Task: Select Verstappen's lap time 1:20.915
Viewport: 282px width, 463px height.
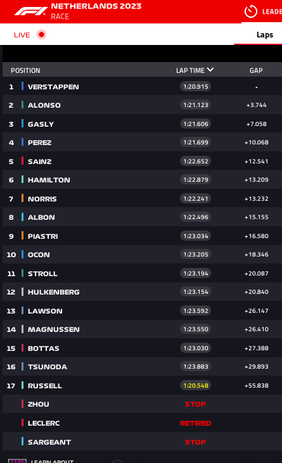Action: pyautogui.click(x=195, y=87)
